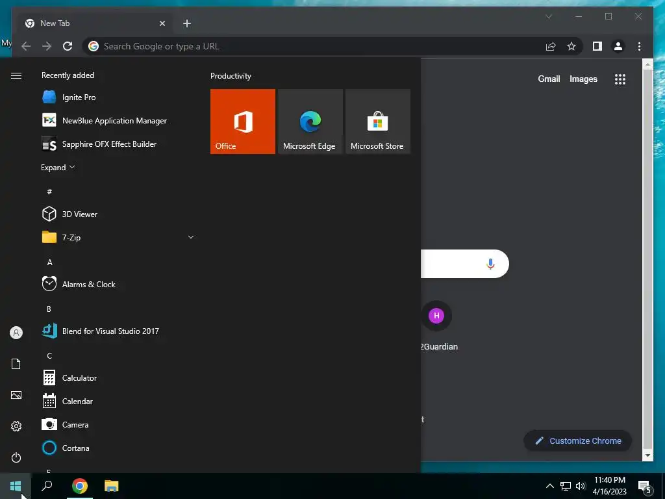Open the Office tile

coord(243,122)
